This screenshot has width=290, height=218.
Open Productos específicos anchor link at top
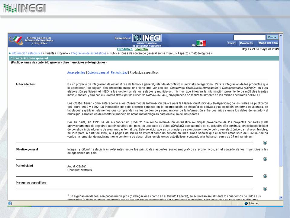pos(144,72)
